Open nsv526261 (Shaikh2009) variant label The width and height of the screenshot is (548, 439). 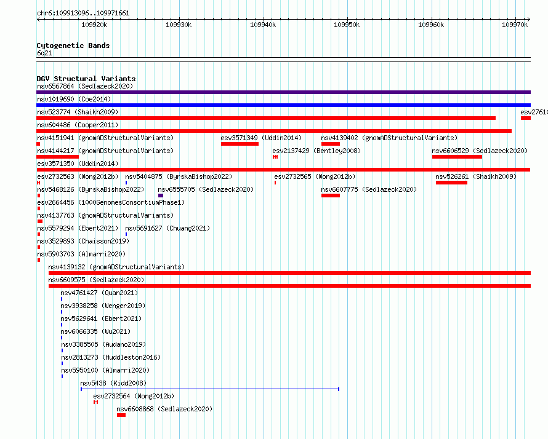click(x=476, y=176)
